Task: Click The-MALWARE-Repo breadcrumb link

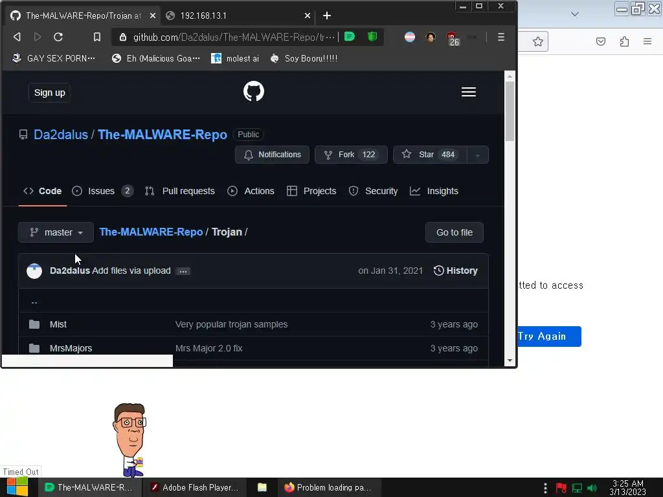Action: point(151,232)
